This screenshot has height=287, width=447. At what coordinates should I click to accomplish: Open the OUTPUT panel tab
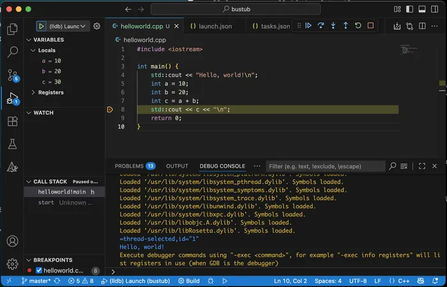177,166
